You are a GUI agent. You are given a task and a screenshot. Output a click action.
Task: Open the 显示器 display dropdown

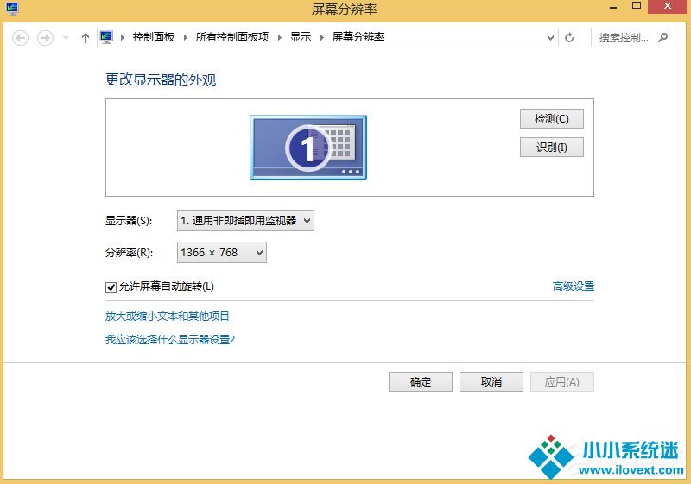click(x=245, y=221)
